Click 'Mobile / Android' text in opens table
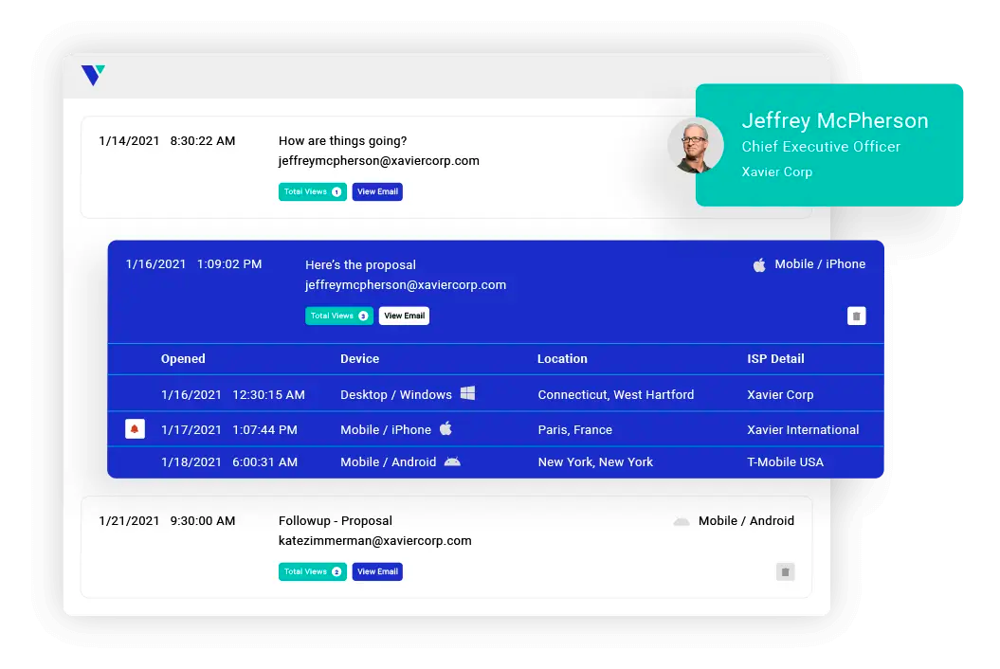 pos(389,461)
